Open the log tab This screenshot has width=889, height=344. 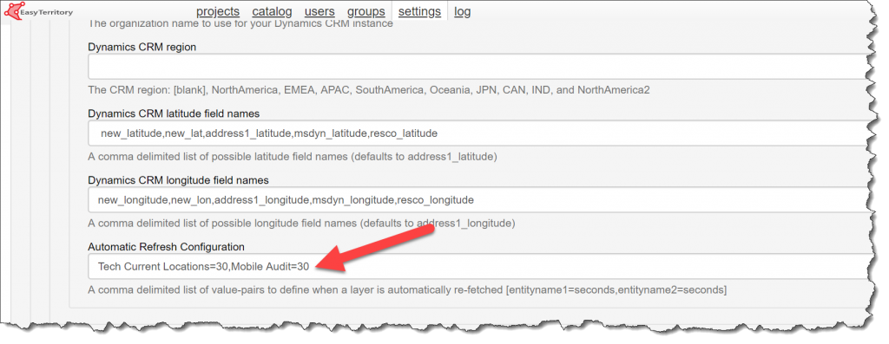[x=462, y=11]
